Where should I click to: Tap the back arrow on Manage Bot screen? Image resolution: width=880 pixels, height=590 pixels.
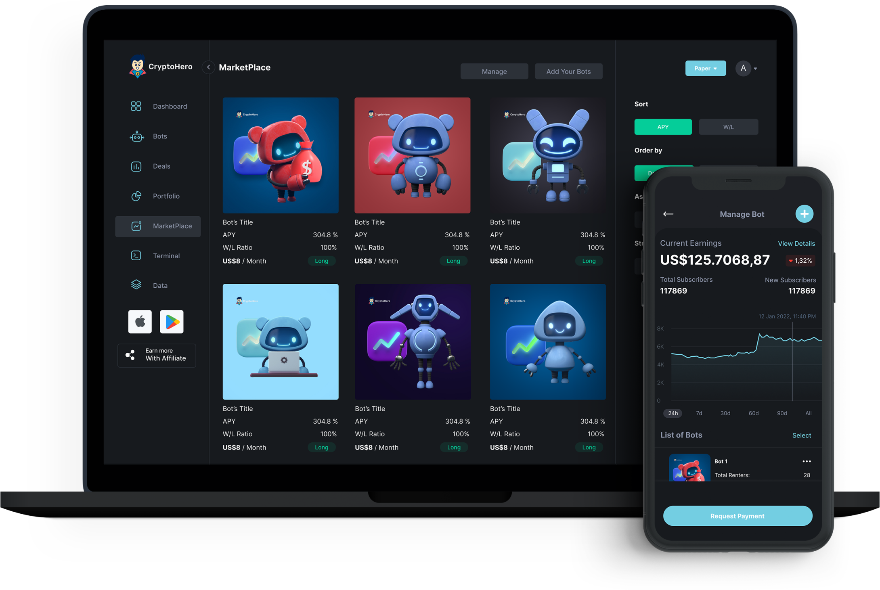point(667,213)
